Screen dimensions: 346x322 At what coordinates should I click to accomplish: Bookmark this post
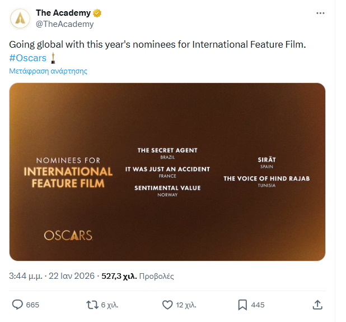[x=242, y=305]
